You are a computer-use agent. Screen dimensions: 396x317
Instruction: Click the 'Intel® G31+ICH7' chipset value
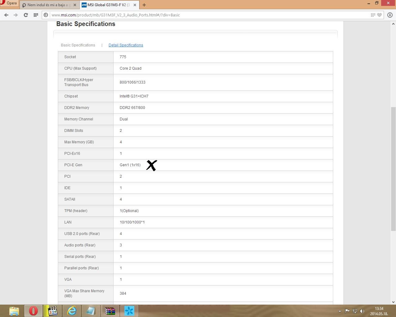coord(134,96)
